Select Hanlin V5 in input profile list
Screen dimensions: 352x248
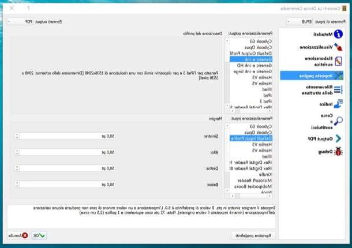[x=251, y=151]
